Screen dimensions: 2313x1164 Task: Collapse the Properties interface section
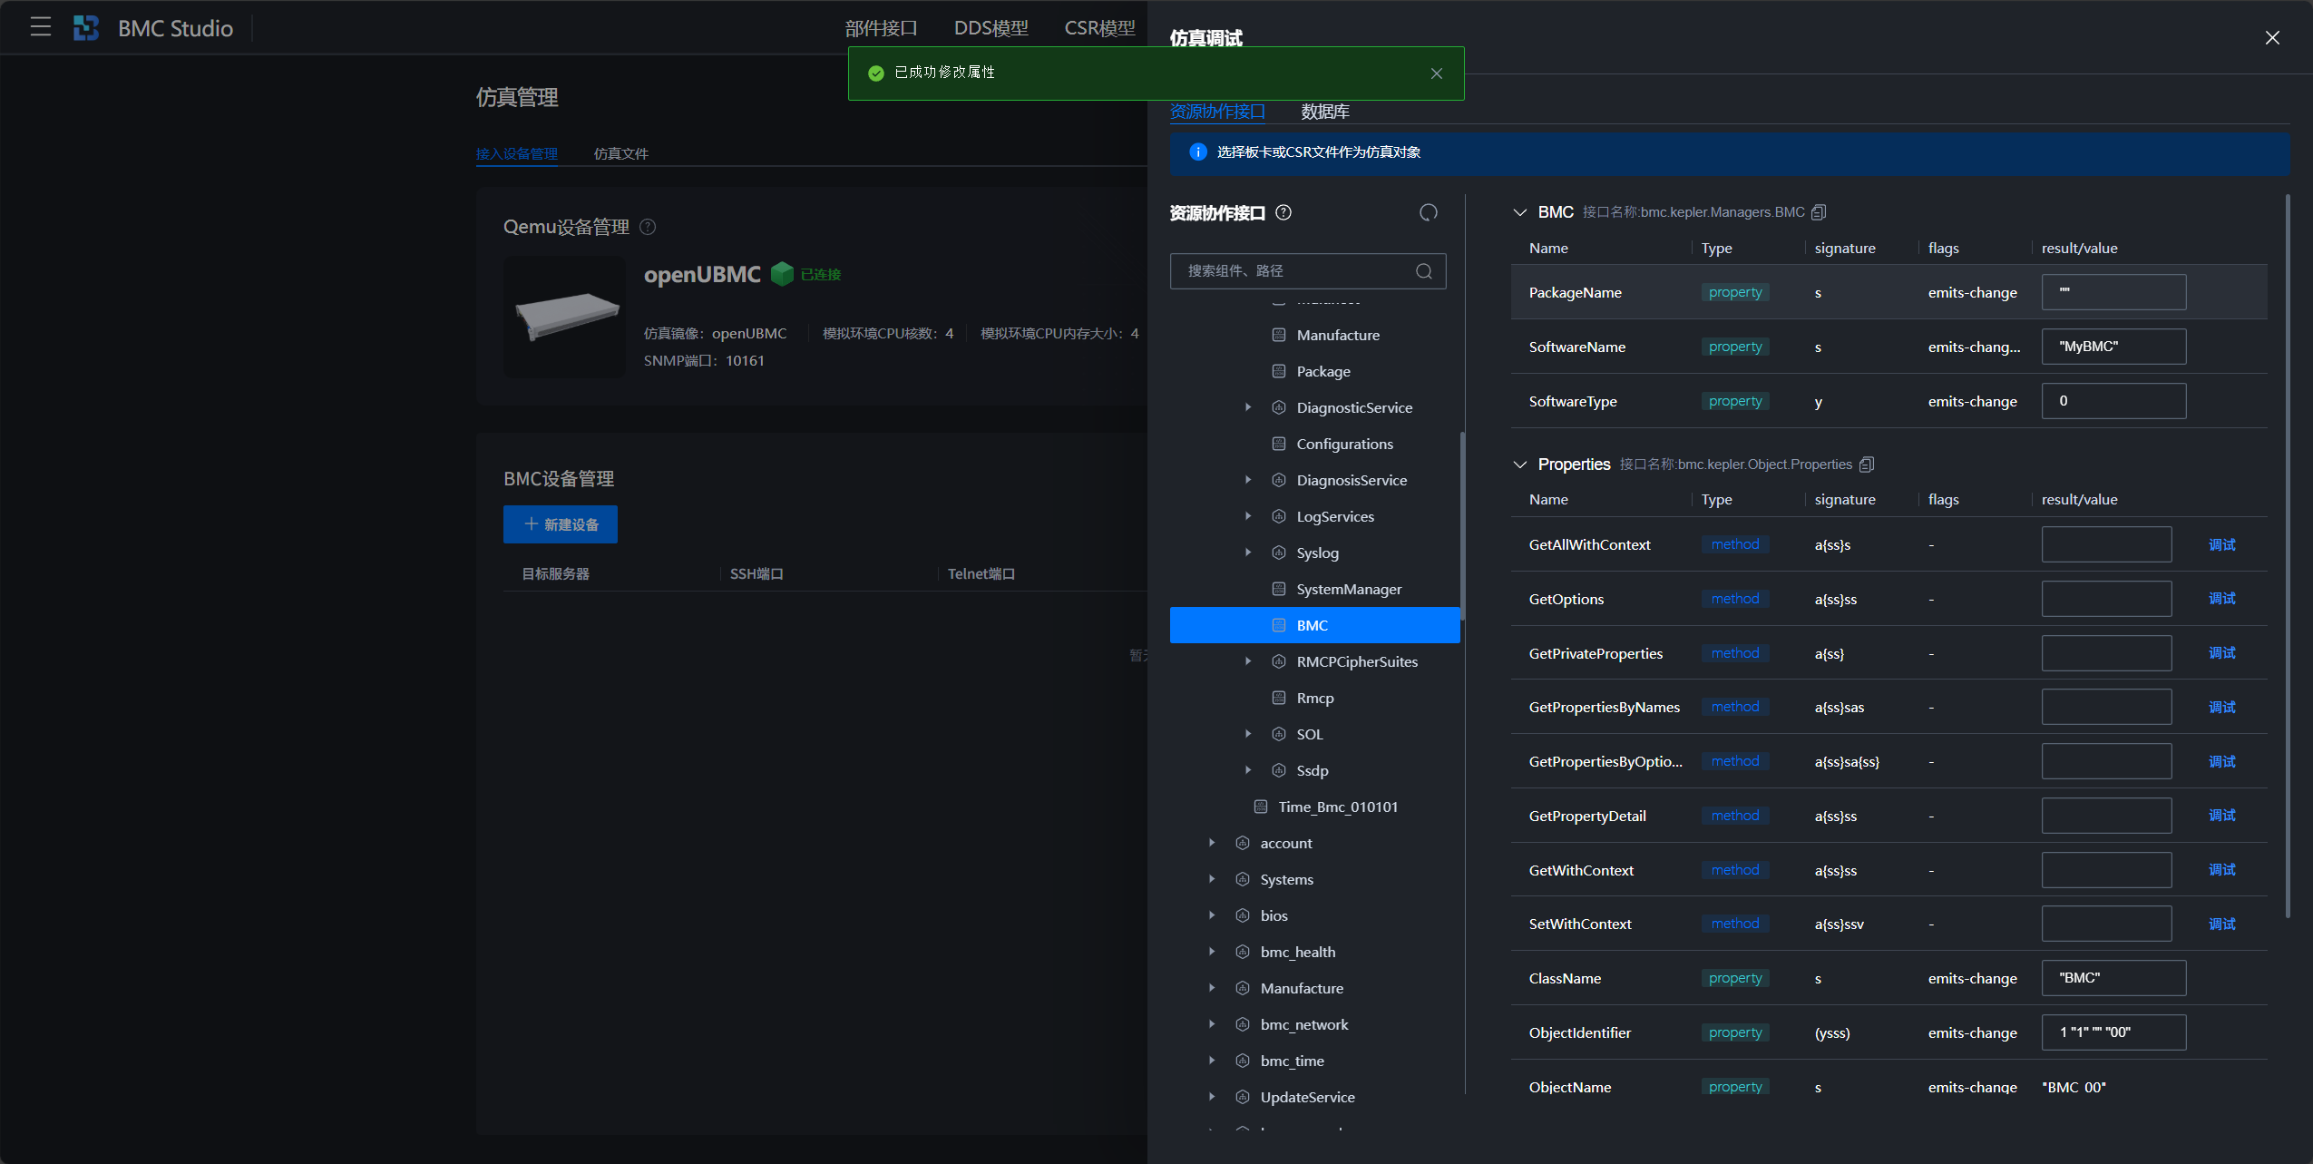[x=1520, y=465]
